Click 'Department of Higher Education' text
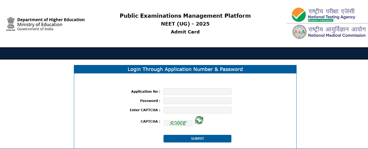Image resolution: width=368 pixels, height=149 pixels. coord(51,20)
